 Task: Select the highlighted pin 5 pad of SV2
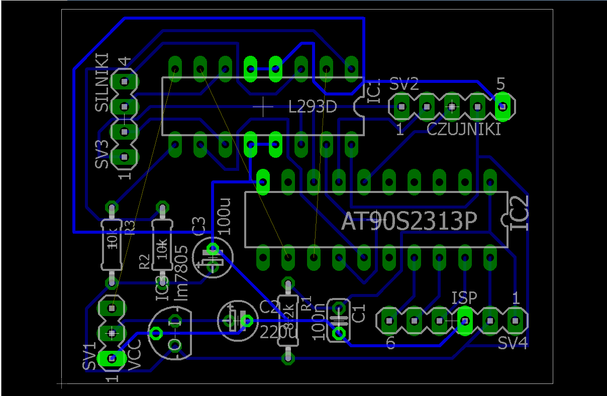(502, 107)
